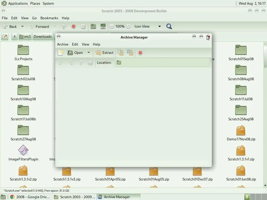Open the Archive menu
267x200 pixels.
pyautogui.click(x=63, y=44)
